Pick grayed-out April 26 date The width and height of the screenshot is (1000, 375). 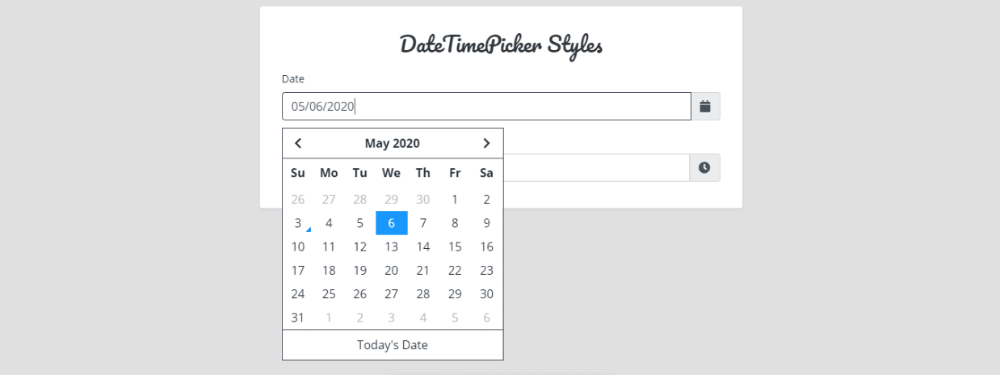click(298, 199)
